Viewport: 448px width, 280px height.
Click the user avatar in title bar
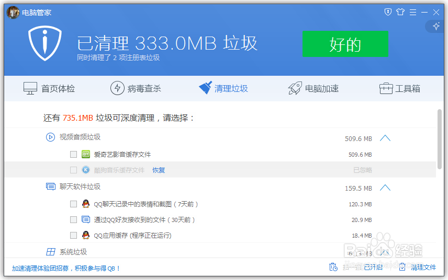13,12
